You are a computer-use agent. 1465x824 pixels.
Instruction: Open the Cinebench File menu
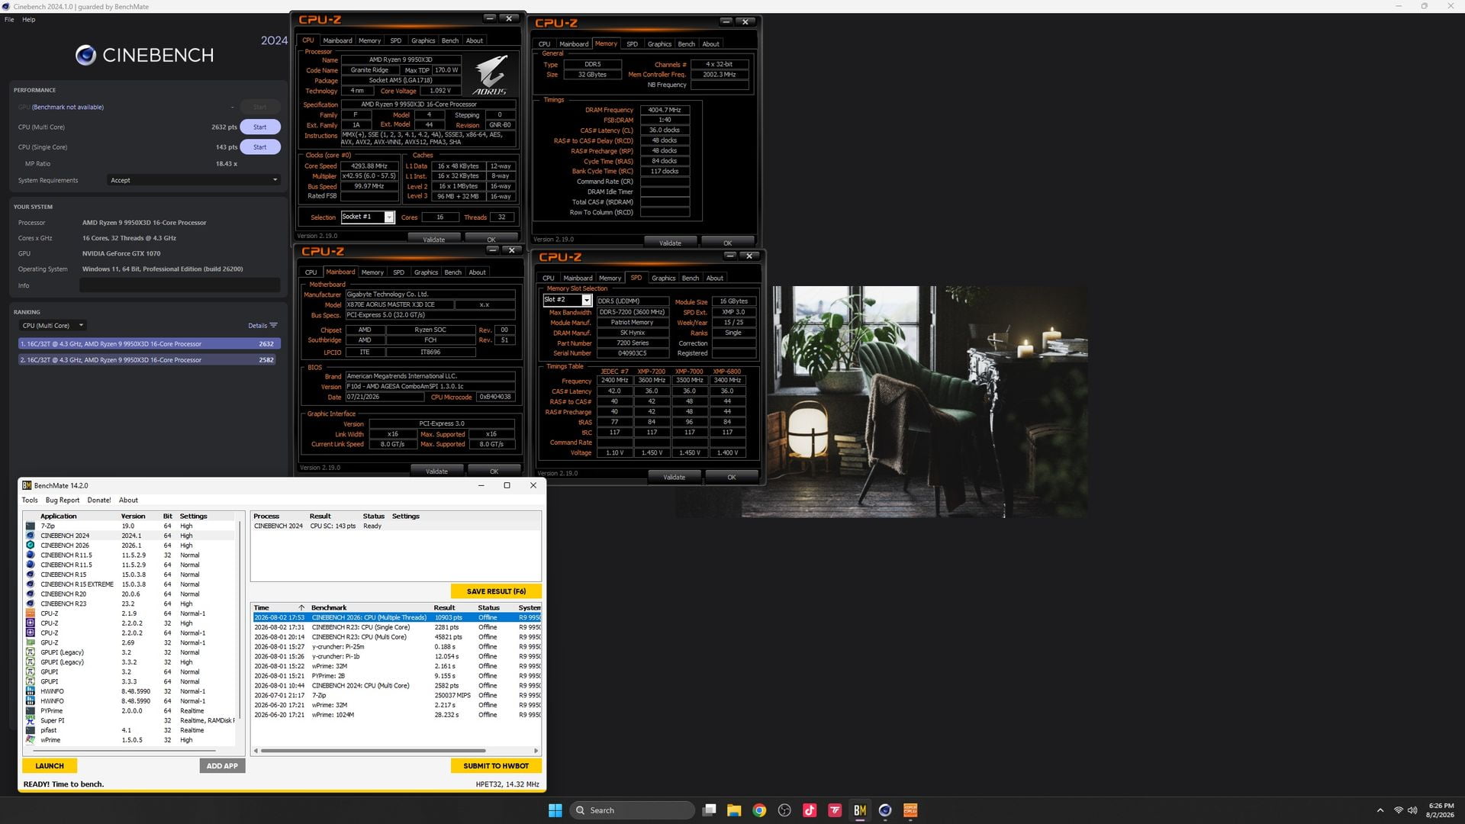pyautogui.click(x=9, y=20)
